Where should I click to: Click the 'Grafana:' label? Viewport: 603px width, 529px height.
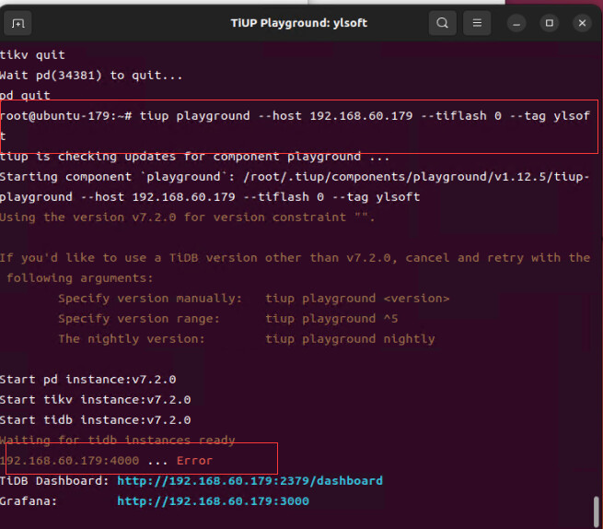tap(29, 501)
